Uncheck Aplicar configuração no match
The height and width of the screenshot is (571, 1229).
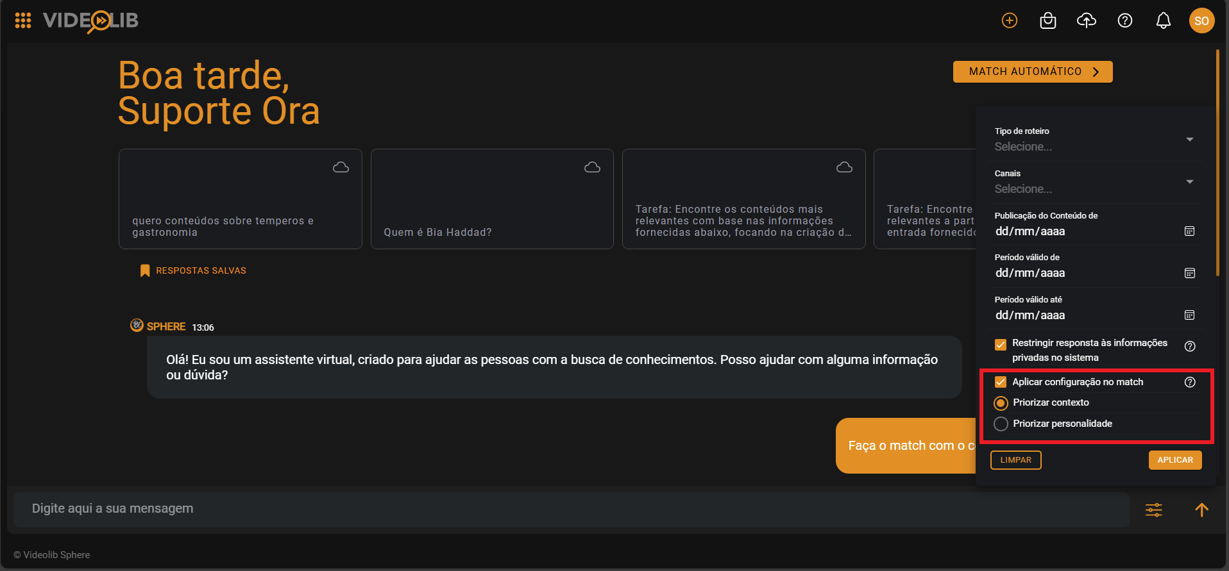click(x=1001, y=382)
